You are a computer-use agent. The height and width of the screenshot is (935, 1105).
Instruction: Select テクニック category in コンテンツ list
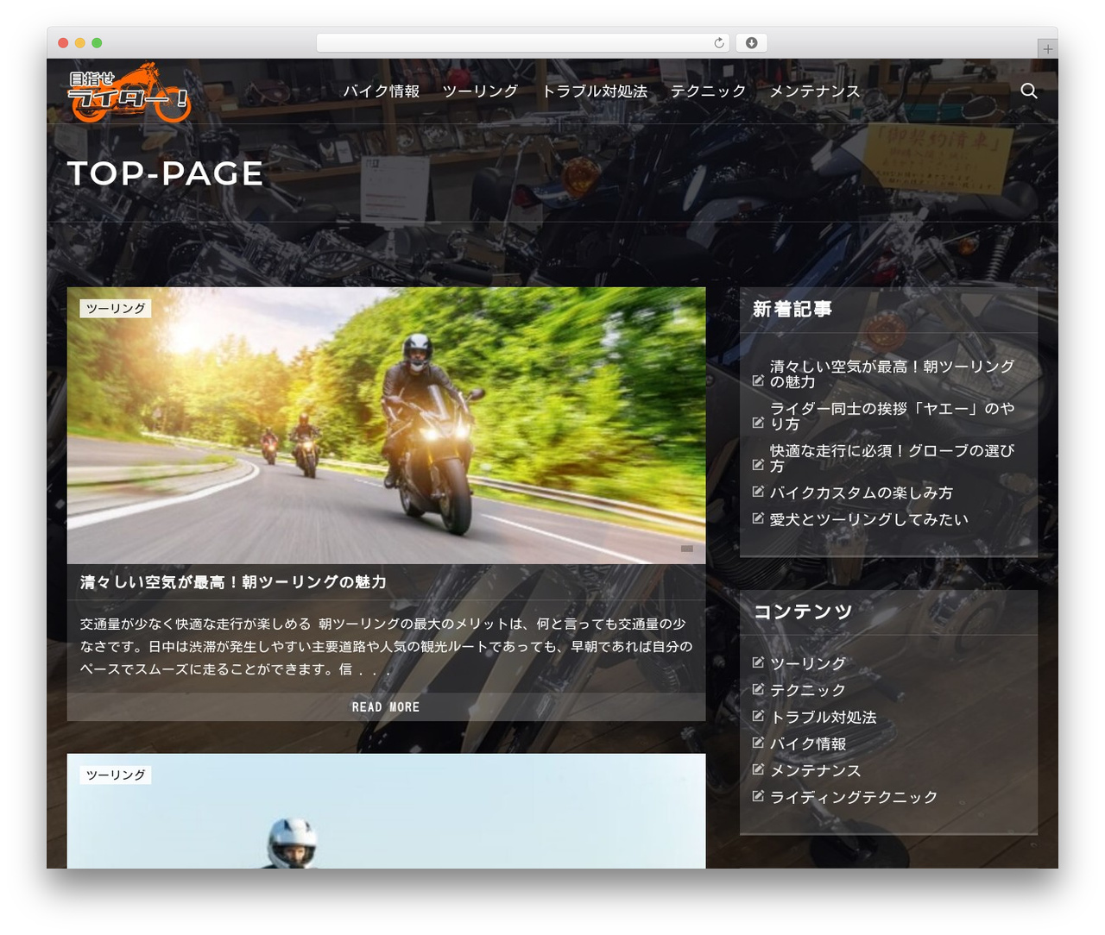click(x=808, y=690)
